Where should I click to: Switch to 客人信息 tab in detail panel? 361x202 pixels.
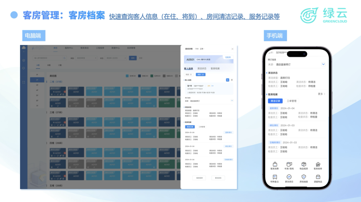click(189, 69)
